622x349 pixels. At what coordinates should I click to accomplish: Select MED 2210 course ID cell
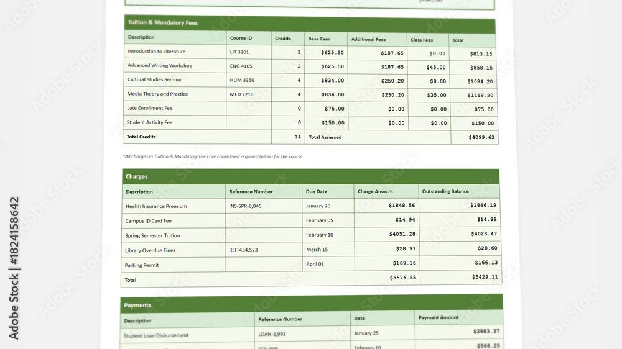(x=248, y=94)
